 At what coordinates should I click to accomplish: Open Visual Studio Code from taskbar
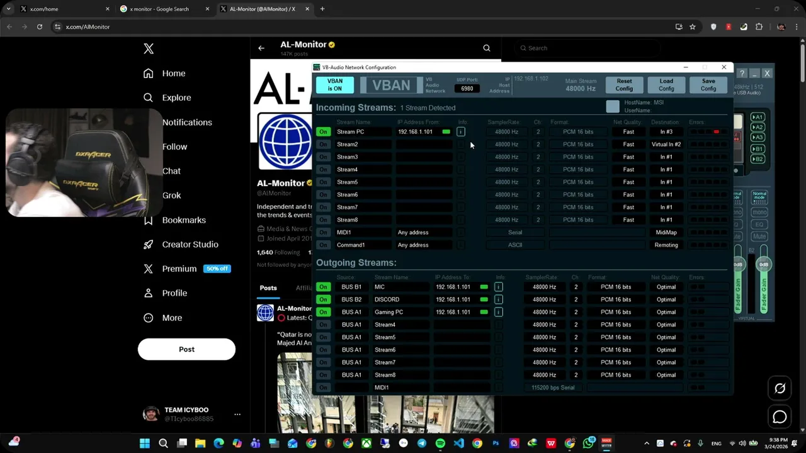tap(458, 444)
